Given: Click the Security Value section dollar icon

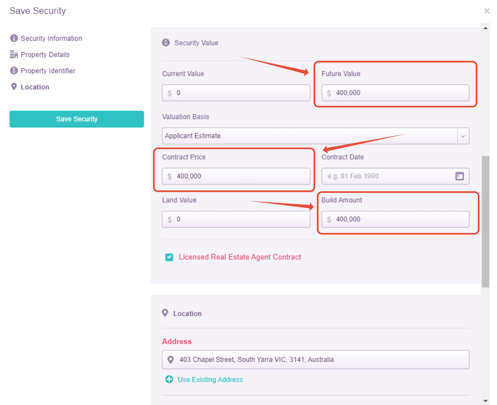Looking at the screenshot, I should click(166, 42).
